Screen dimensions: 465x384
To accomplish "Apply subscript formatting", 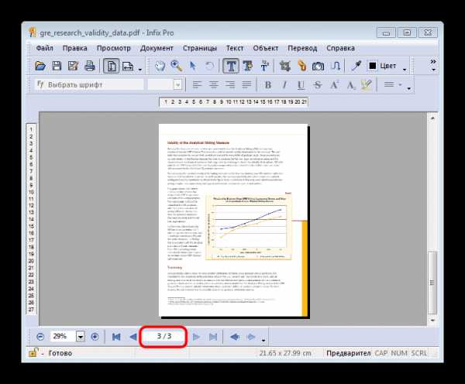I will click(x=350, y=85).
